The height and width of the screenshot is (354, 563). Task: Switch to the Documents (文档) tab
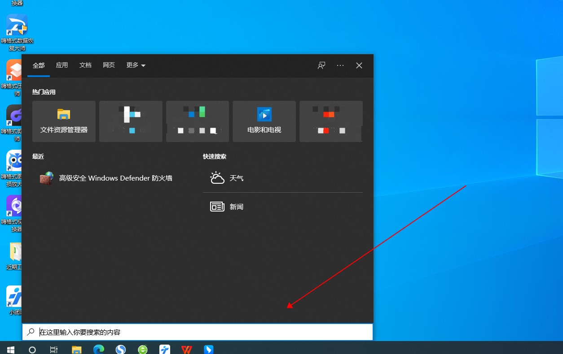(x=85, y=65)
